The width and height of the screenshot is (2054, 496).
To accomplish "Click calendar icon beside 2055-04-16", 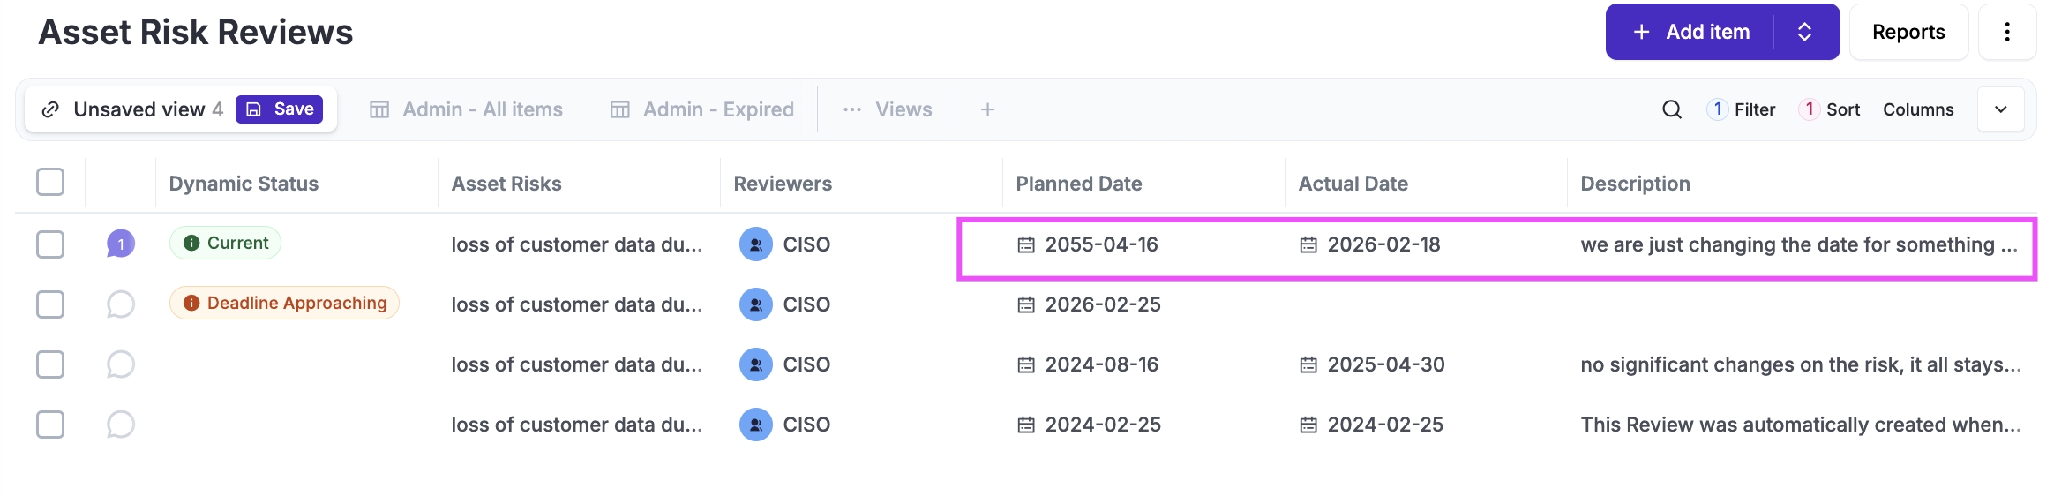I will point(1026,244).
